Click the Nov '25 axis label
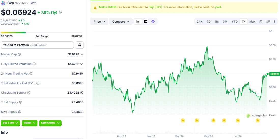The width and height of the screenshot is (280, 139). point(122,136)
